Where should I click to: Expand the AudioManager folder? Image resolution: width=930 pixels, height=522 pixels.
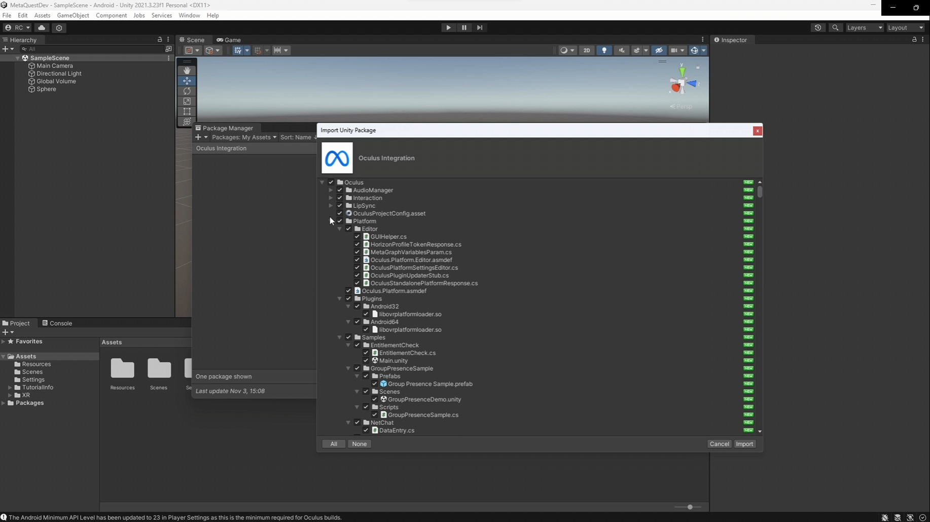[x=331, y=190]
